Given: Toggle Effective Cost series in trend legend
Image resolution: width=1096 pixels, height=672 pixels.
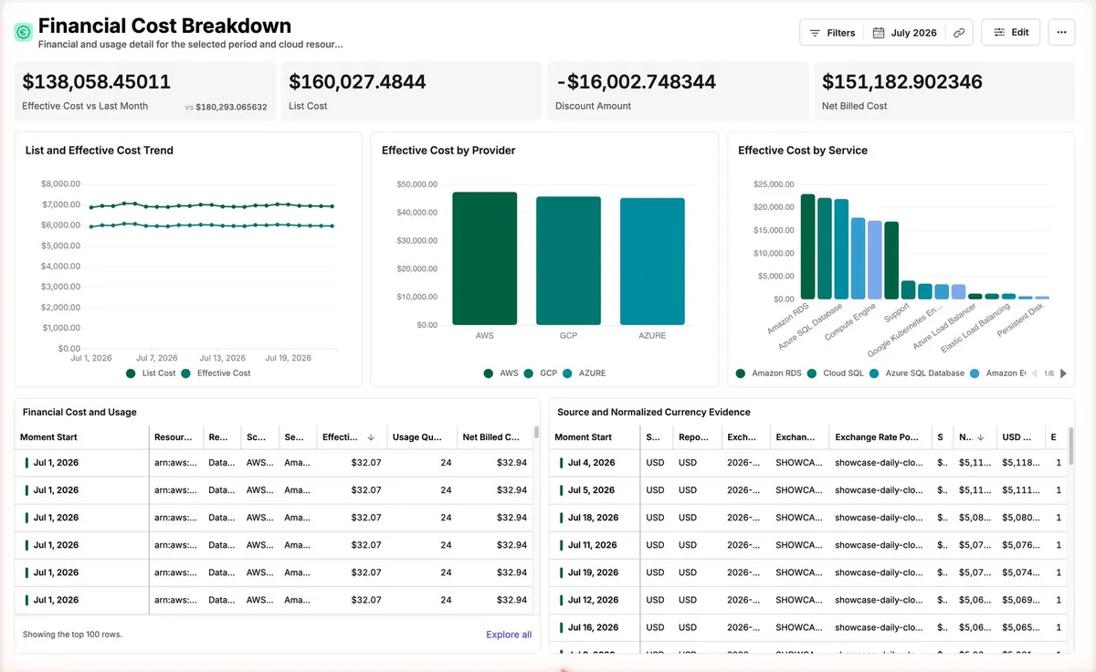Looking at the screenshot, I should pos(216,373).
